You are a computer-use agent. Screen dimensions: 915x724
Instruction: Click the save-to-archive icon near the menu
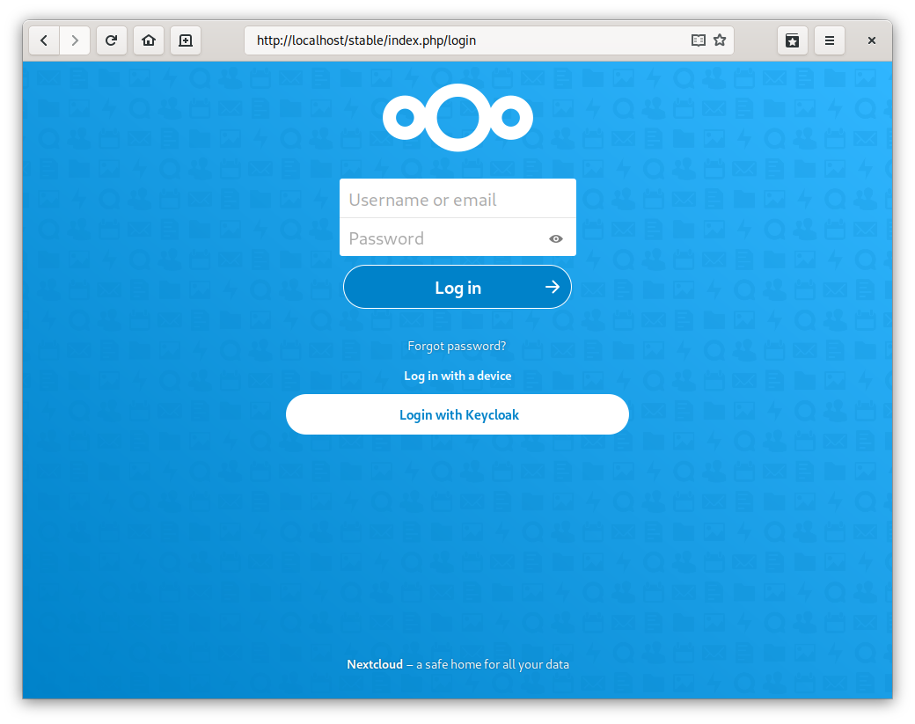792,40
